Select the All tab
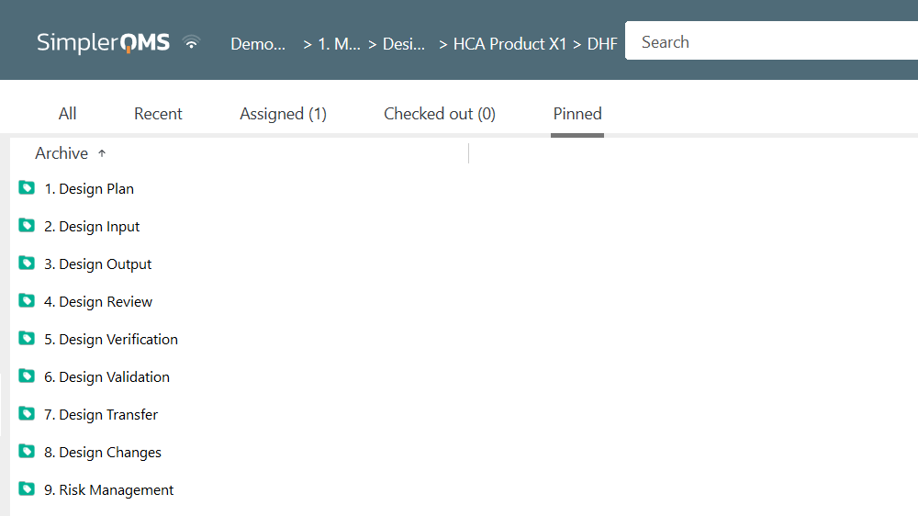The height and width of the screenshot is (516, 918). [67, 114]
